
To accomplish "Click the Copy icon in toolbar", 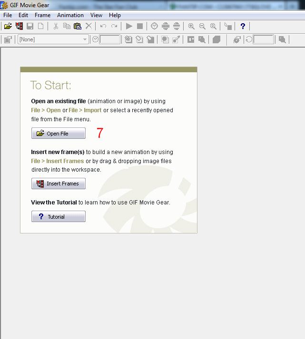I will pyautogui.click(x=67, y=26).
